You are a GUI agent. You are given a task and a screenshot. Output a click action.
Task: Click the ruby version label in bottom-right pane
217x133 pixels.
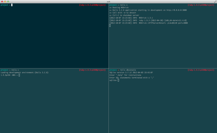201,70
